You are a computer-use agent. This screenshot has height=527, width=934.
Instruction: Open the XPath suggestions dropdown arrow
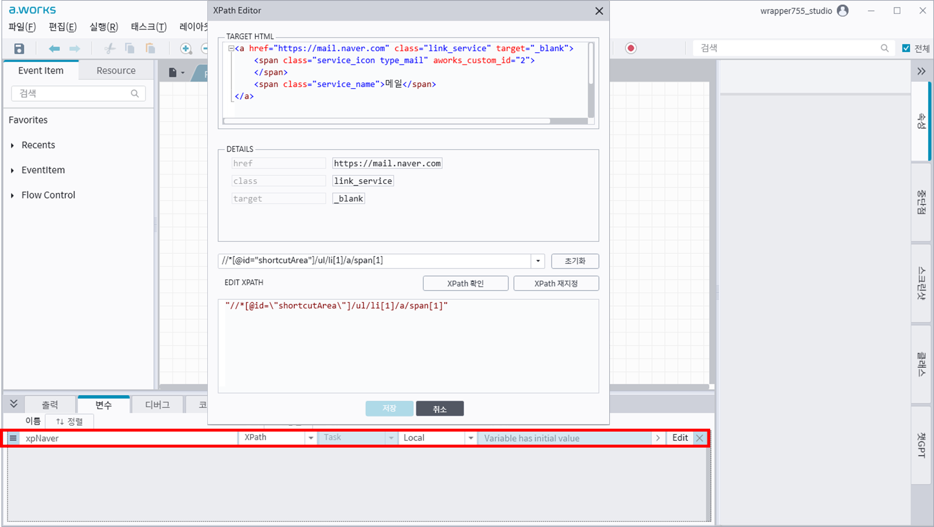click(x=538, y=261)
